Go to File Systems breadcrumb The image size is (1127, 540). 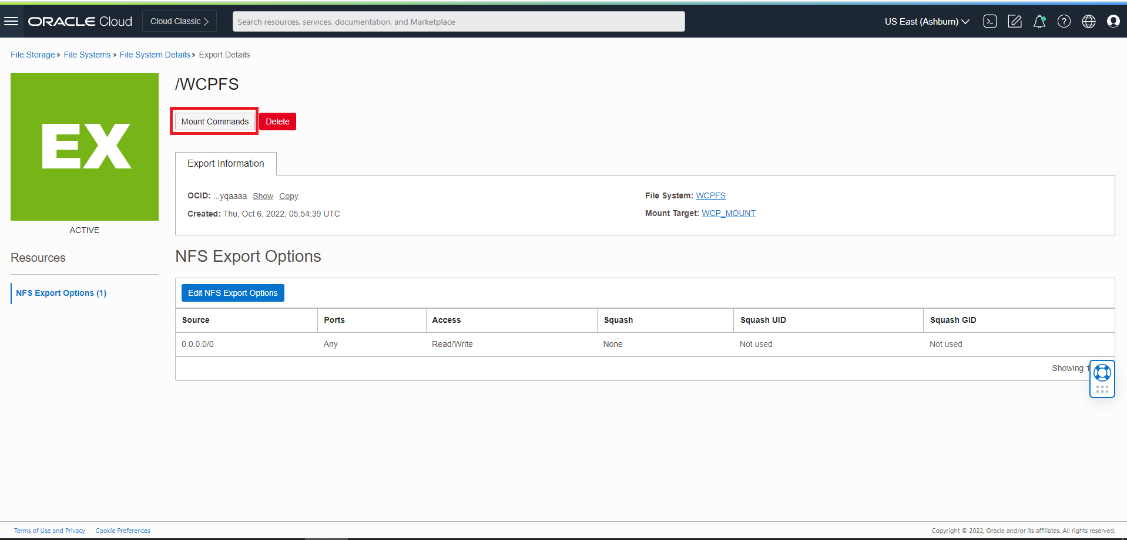point(87,55)
